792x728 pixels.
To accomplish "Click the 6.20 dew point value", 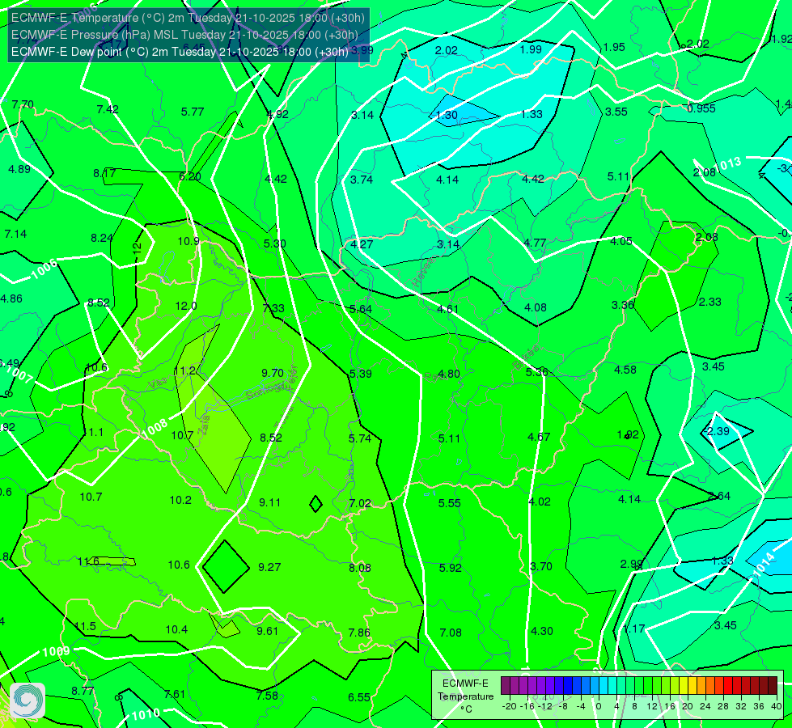I will (x=190, y=176).
